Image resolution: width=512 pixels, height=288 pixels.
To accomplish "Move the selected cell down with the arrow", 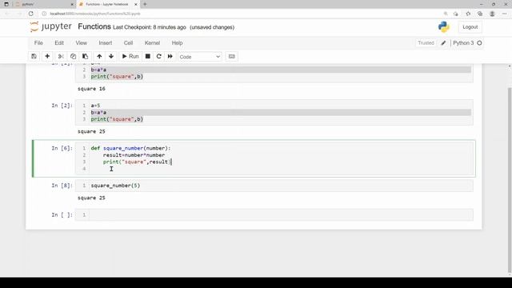I will tap(111, 57).
